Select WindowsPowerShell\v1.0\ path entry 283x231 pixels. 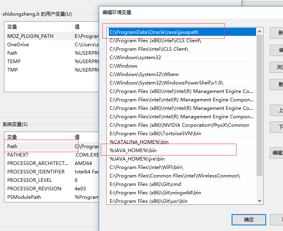click(182, 83)
